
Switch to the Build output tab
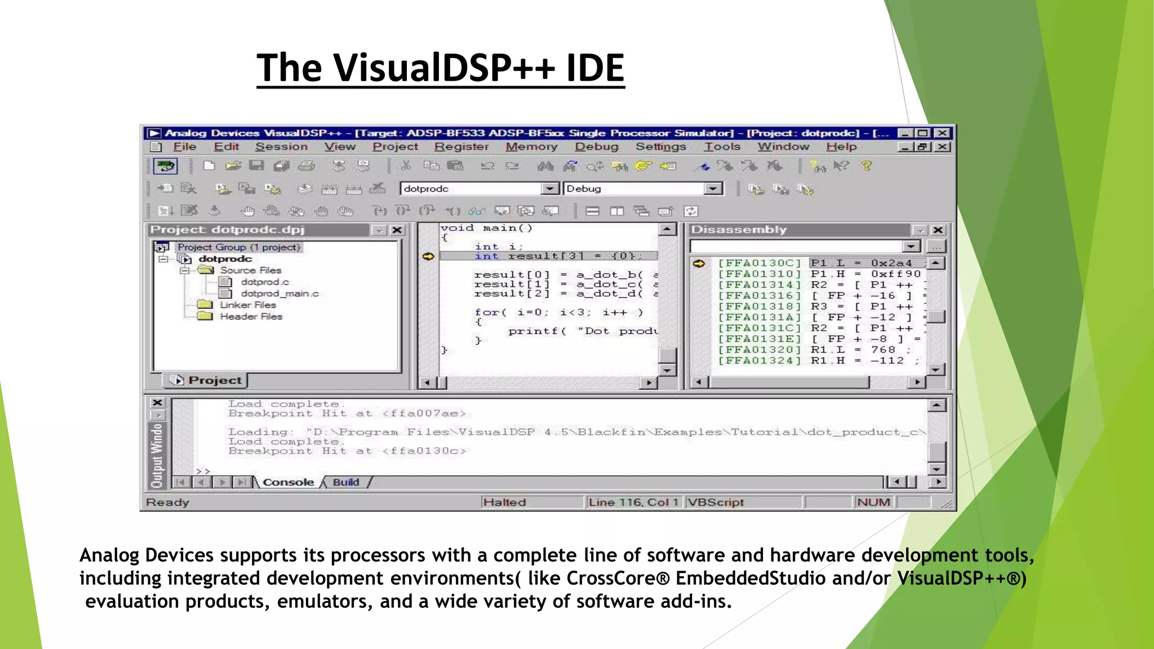point(346,482)
